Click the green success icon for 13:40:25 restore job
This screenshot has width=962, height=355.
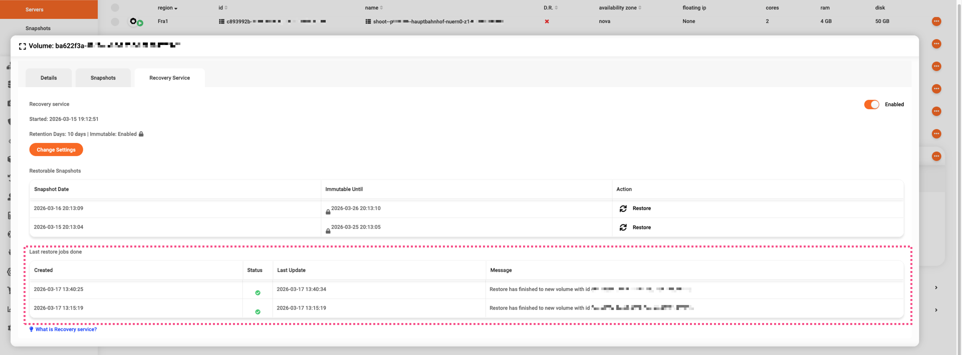pyautogui.click(x=258, y=293)
